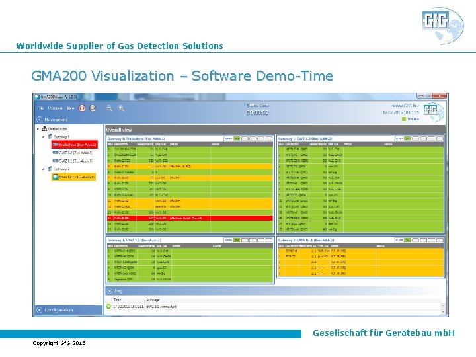476x357 pixels.
Task: Click the GWZ 1.1 device icon in tree
Action: click(56, 161)
